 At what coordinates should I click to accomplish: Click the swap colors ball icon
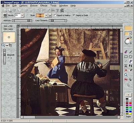pos(128,41)
